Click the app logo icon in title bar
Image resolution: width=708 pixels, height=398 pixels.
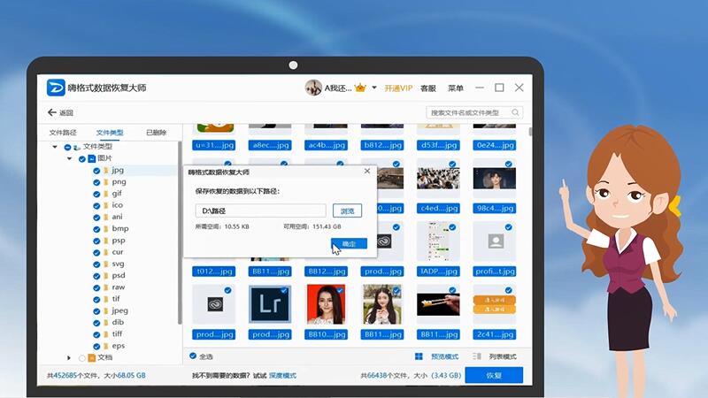click(x=56, y=88)
